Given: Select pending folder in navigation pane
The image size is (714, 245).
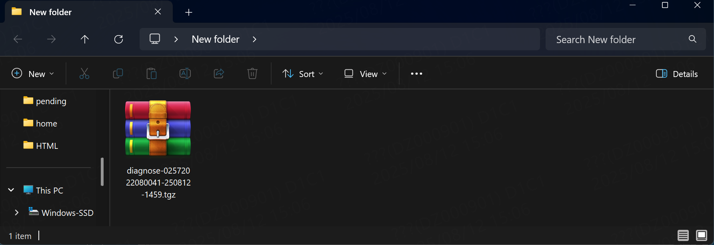Looking at the screenshot, I should [x=51, y=101].
